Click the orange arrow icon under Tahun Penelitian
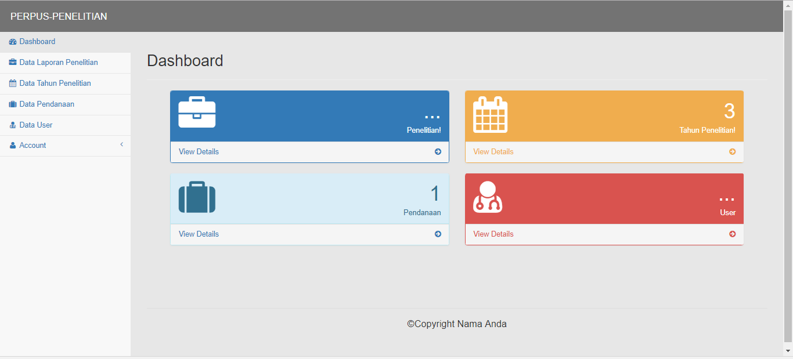This screenshot has width=793, height=359. pos(732,152)
